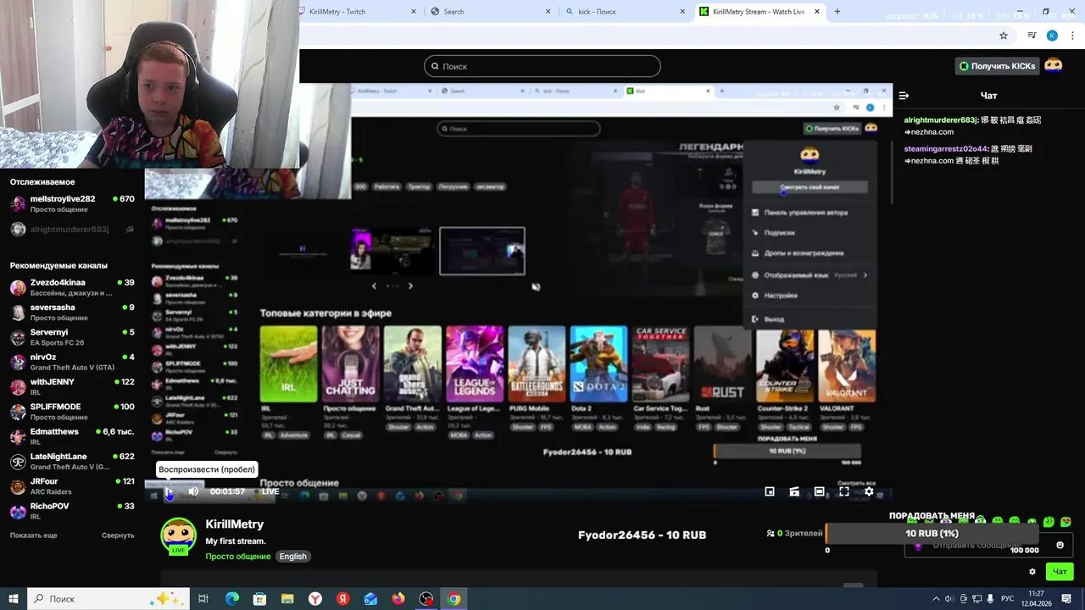Click the donation goal bar 10 RUB (1%)

pyautogui.click(x=932, y=534)
